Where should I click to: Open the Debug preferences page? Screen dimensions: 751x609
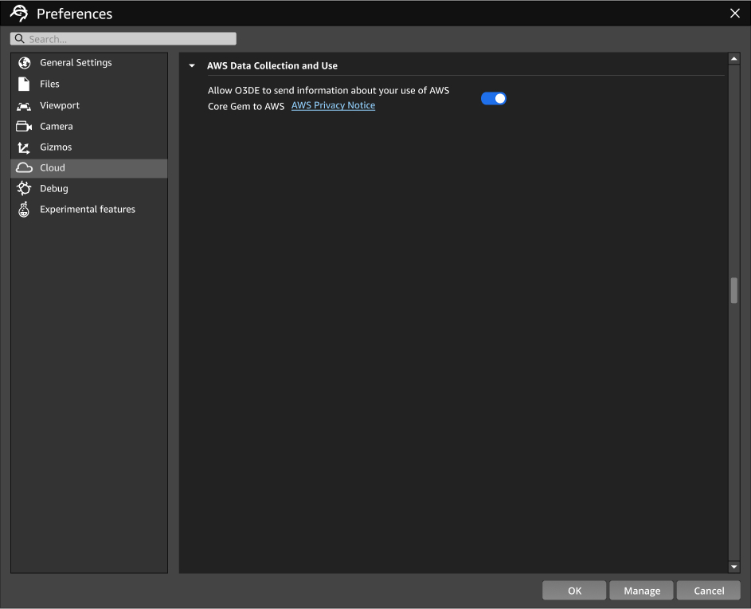pos(89,188)
